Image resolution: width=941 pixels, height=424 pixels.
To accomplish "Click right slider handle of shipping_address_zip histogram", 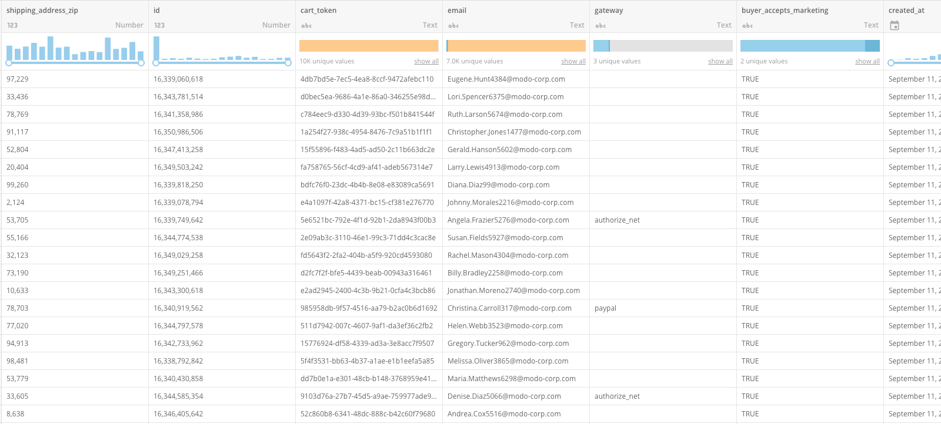I will (x=141, y=63).
